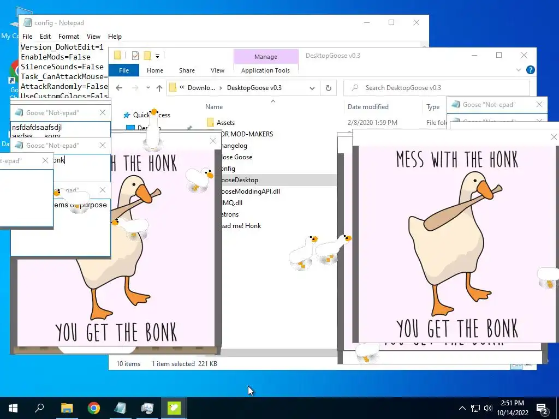The height and width of the screenshot is (419, 559).
Task: Switch to the Explorer View ribbon tab
Action: point(217,70)
